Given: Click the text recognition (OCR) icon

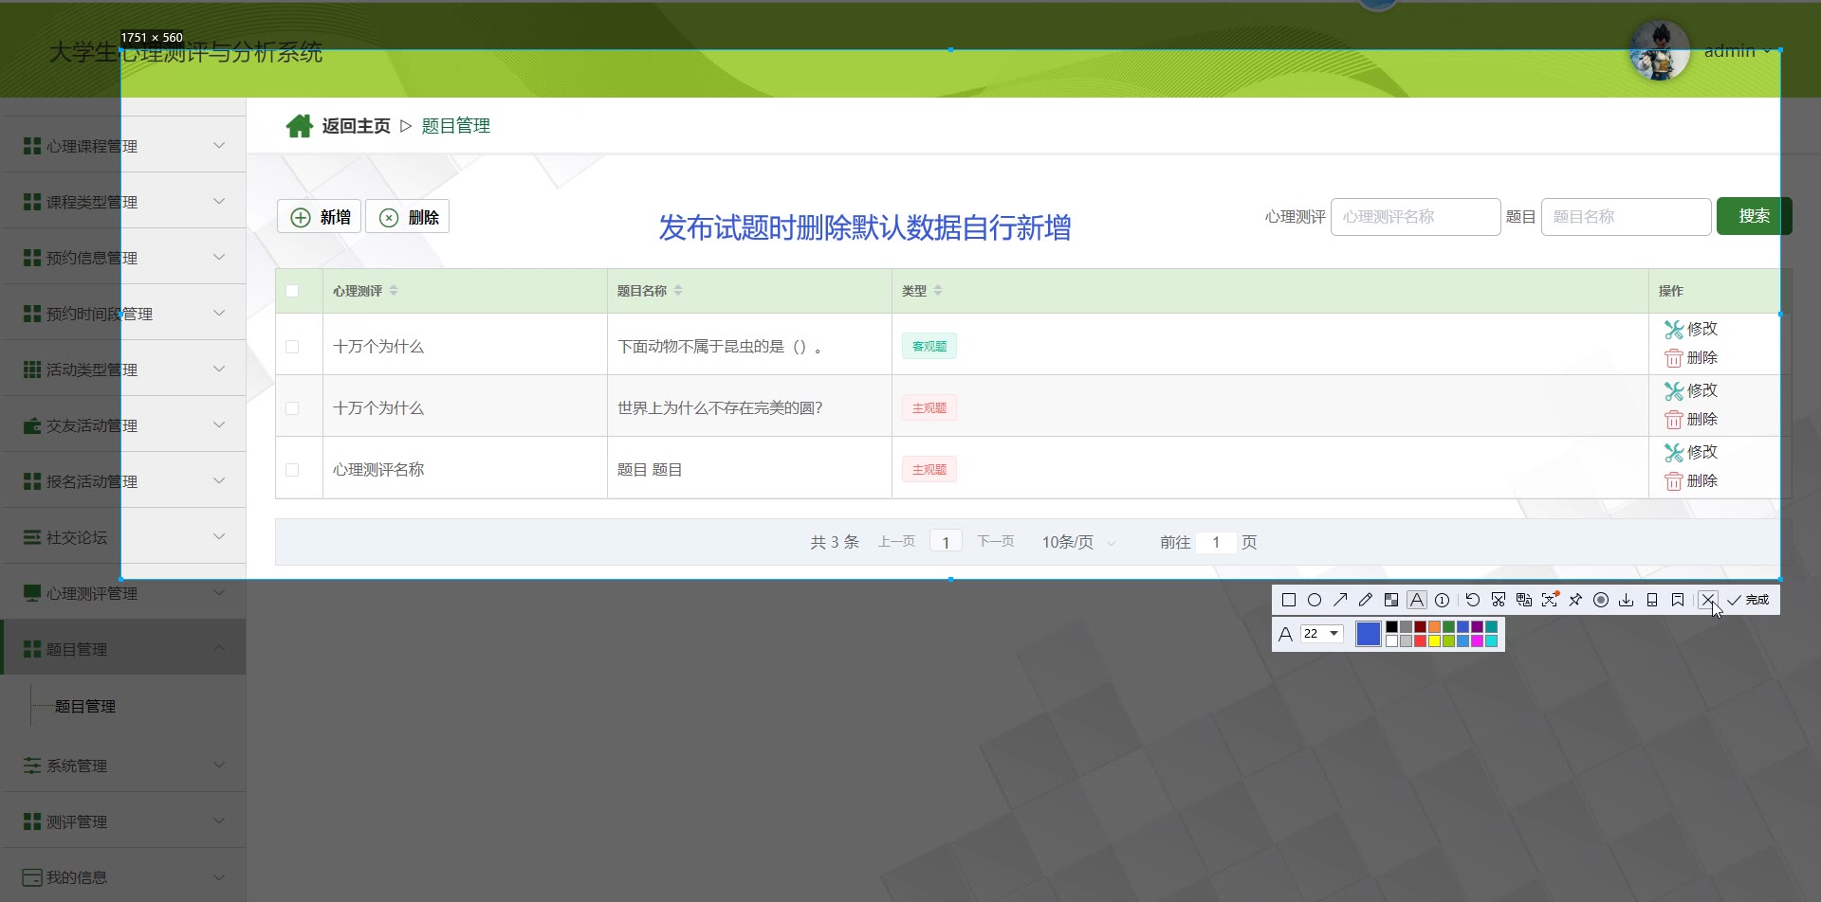Looking at the screenshot, I should [x=1549, y=600].
